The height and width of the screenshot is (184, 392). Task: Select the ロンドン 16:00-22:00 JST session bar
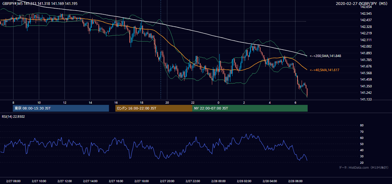click(x=154, y=108)
